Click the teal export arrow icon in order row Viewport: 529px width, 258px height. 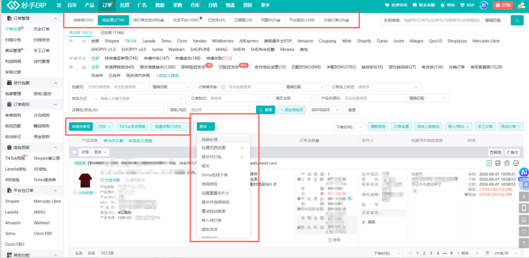point(489,163)
